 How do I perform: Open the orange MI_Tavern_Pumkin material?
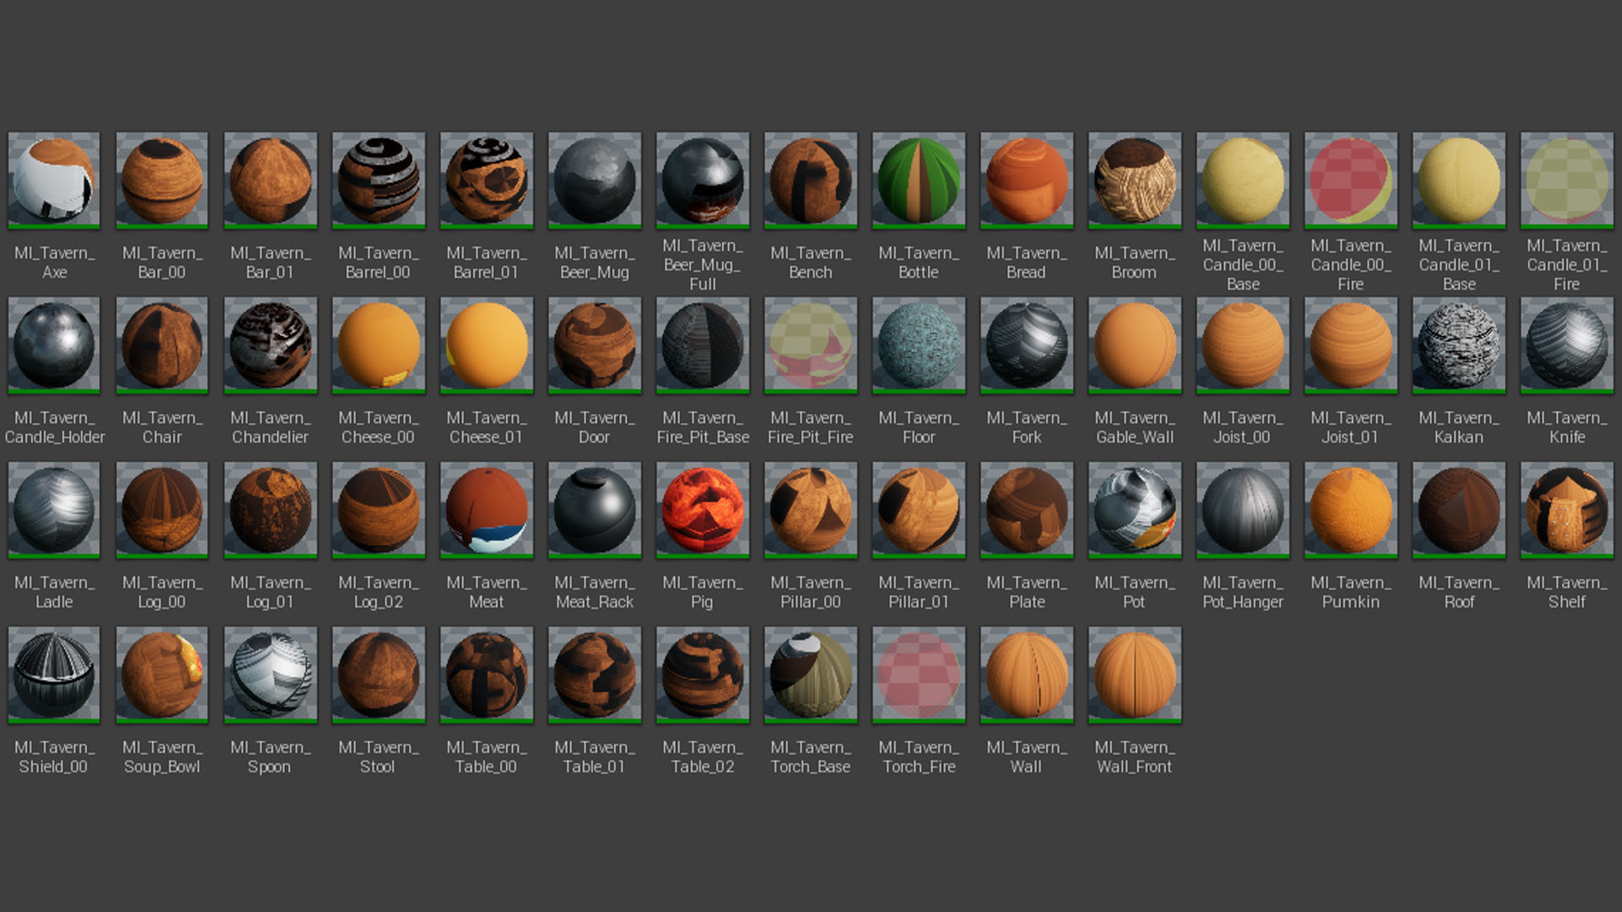[x=1352, y=509]
